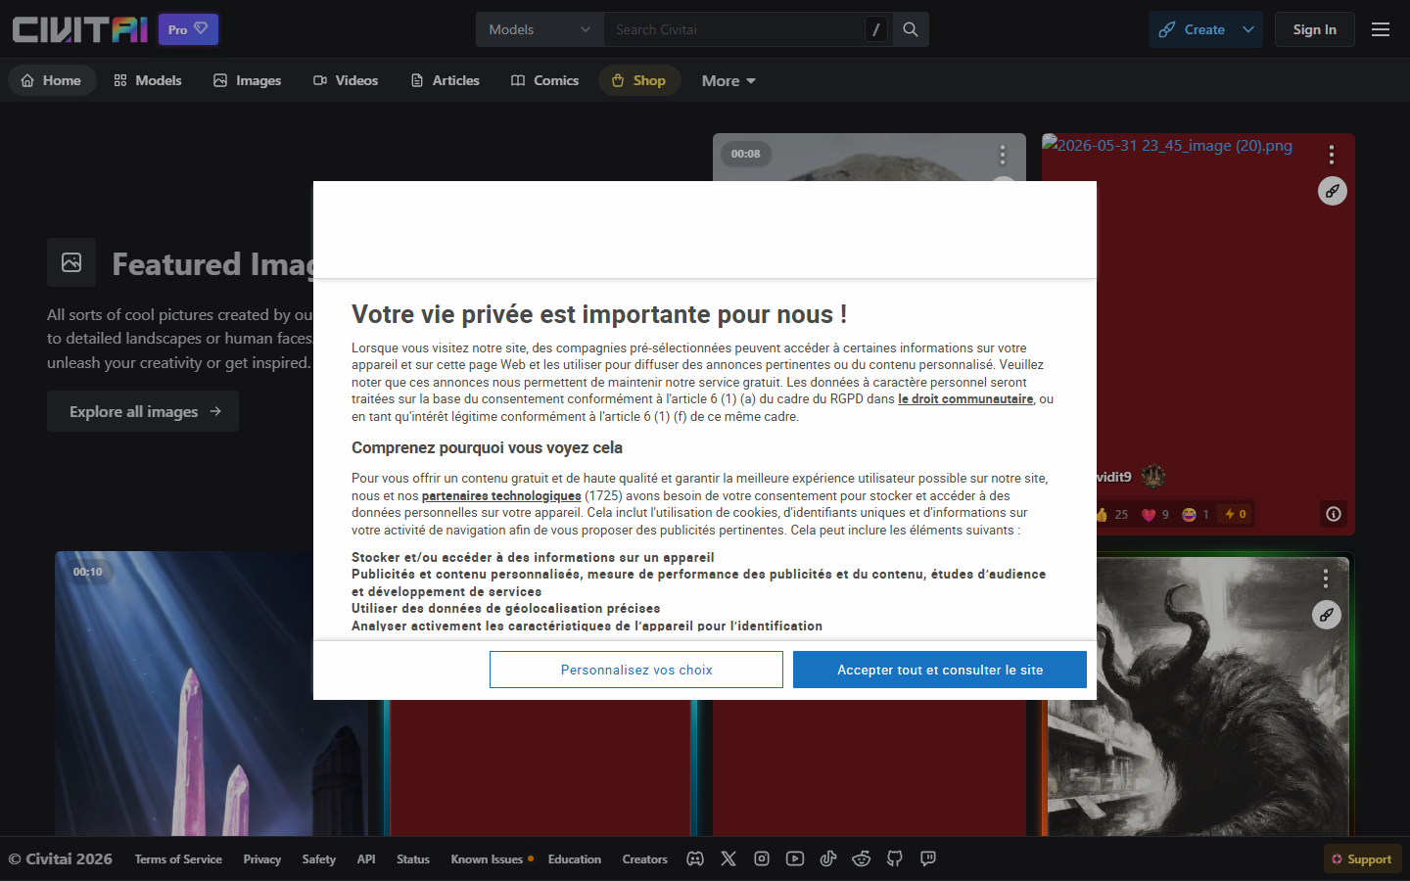Open the TikTok footer icon

click(828, 858)
